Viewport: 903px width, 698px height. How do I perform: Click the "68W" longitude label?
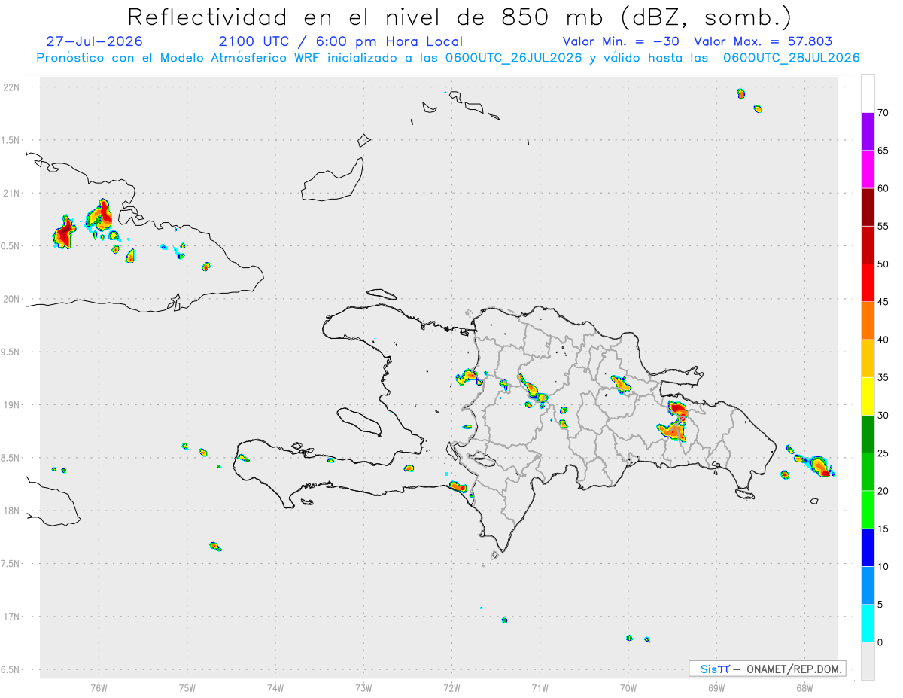pyautogui.click(x=804, y=687)
